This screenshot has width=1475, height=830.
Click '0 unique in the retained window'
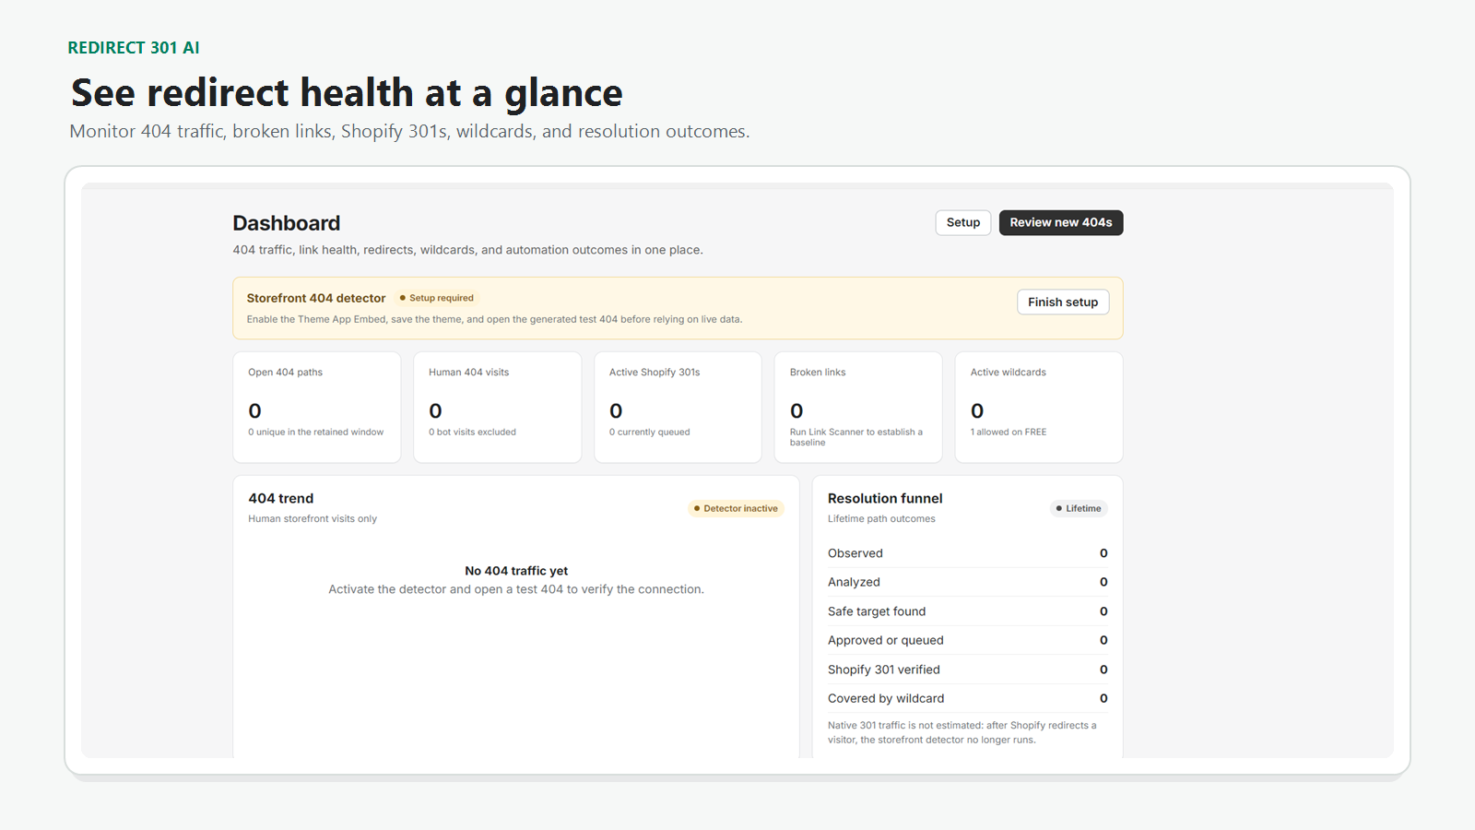315,432
